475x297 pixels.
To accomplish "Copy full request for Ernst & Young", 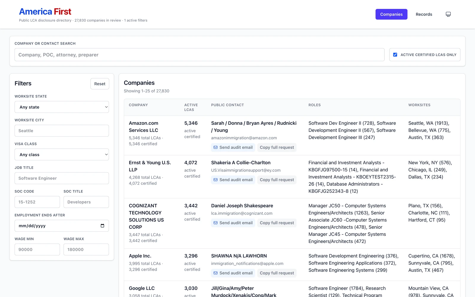I will (x=277, y=180).
